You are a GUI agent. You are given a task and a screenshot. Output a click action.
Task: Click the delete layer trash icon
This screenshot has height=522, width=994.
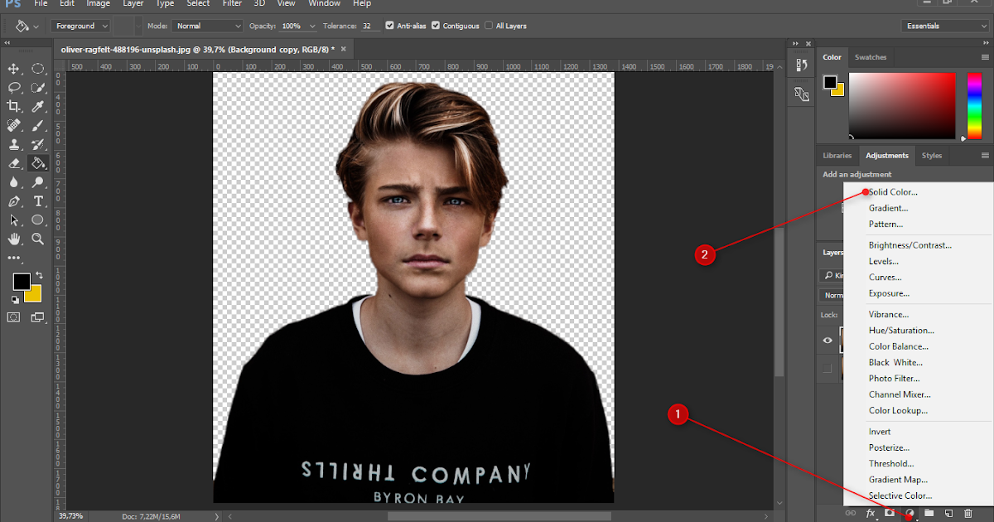[967, 514]
